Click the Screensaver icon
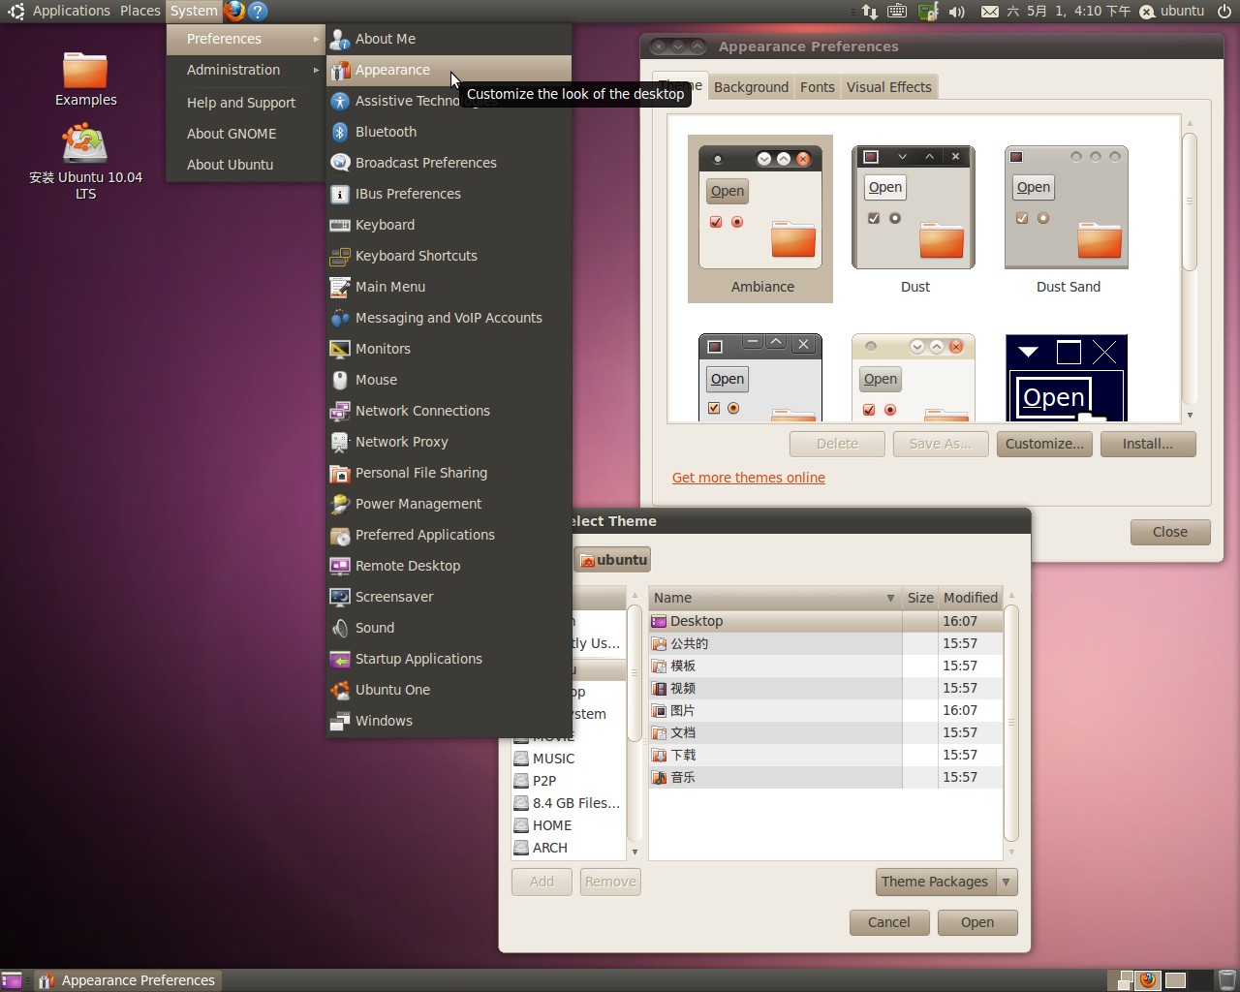This screenshot has width=1240, height=992. 340,597
